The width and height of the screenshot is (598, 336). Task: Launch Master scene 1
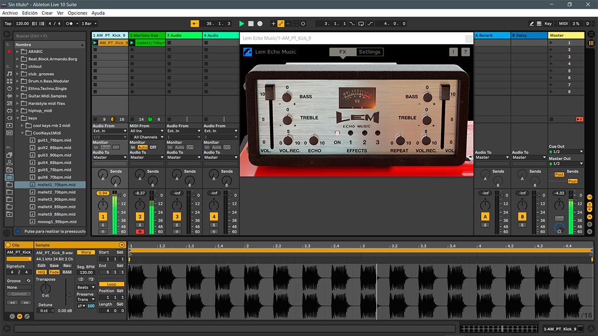coord(551,43)
